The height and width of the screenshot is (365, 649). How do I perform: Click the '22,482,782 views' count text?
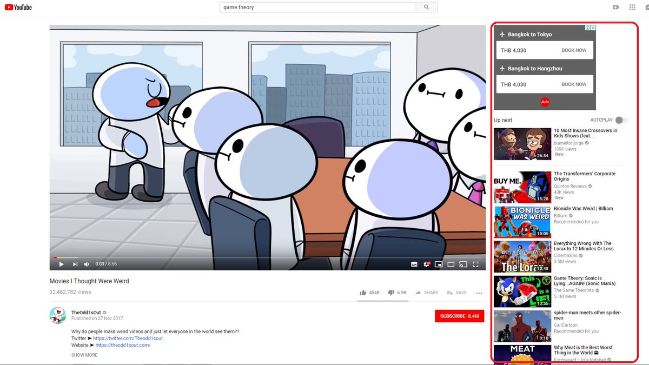70,292
